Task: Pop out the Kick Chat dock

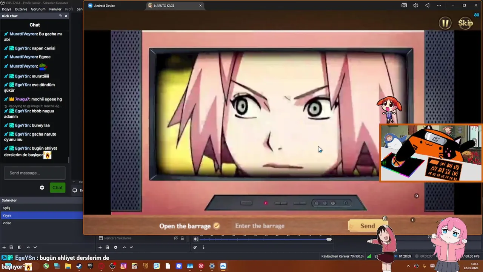Action: (60, 16)
